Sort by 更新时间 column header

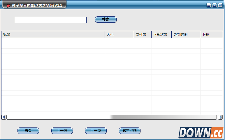point(185,35)
